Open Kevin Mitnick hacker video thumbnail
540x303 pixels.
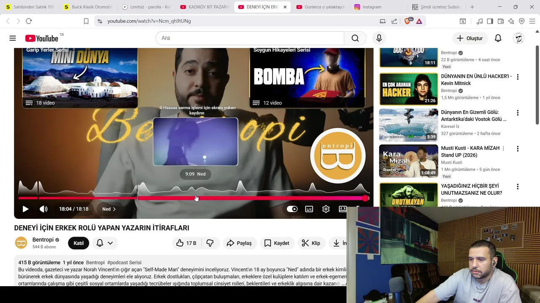pos(408,89)
